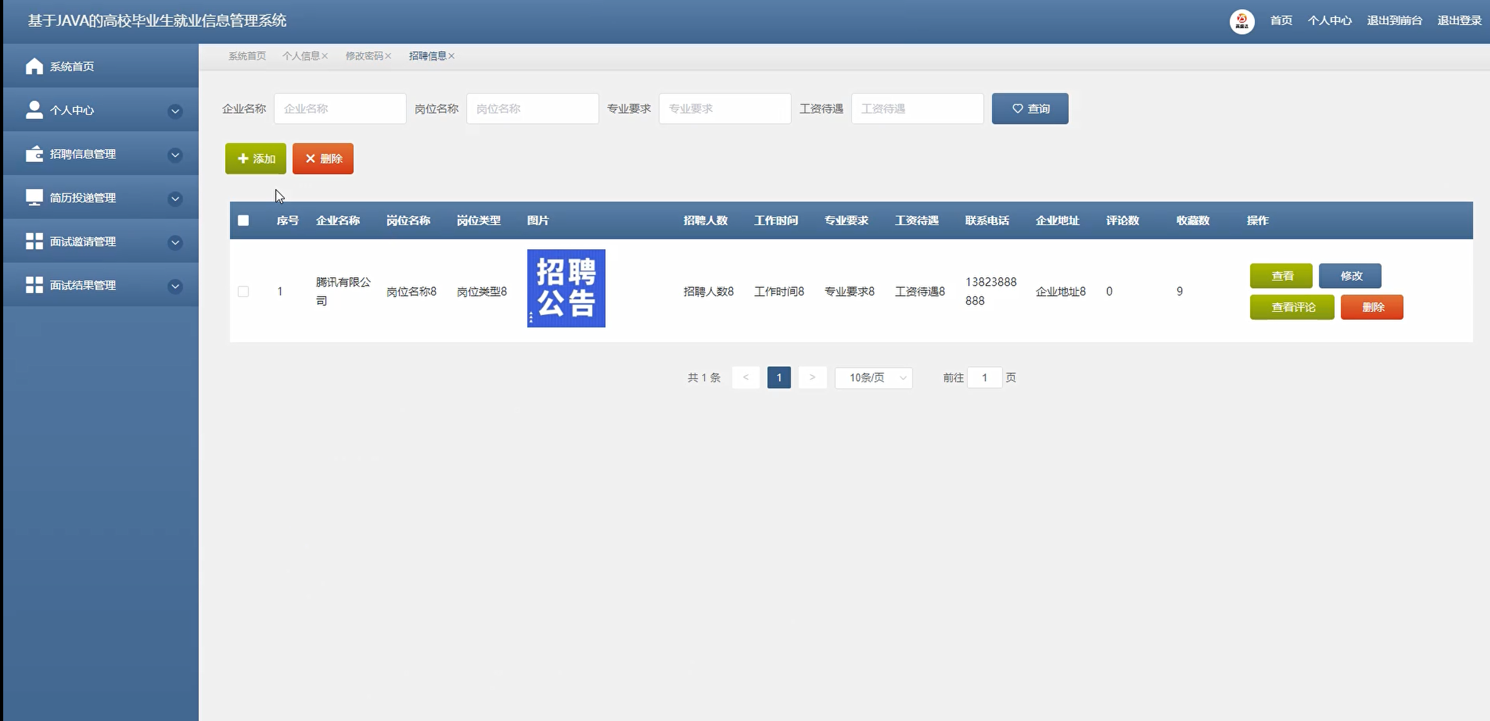Click the 招聘人数8 cell

(x=709, y=292)
